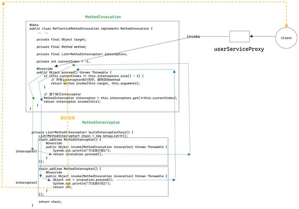Viewport: 299px width, 209px height.
Task: Click 'private final Object target;' field line
Action: [x=61, y=39]
